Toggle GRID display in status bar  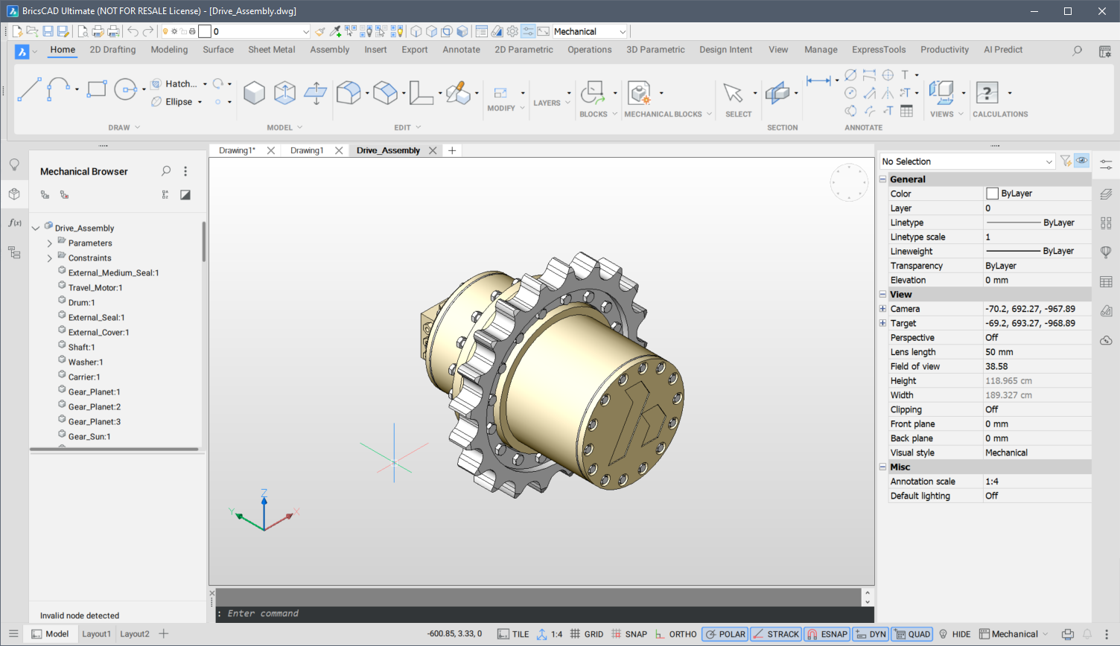coord(587,634)
